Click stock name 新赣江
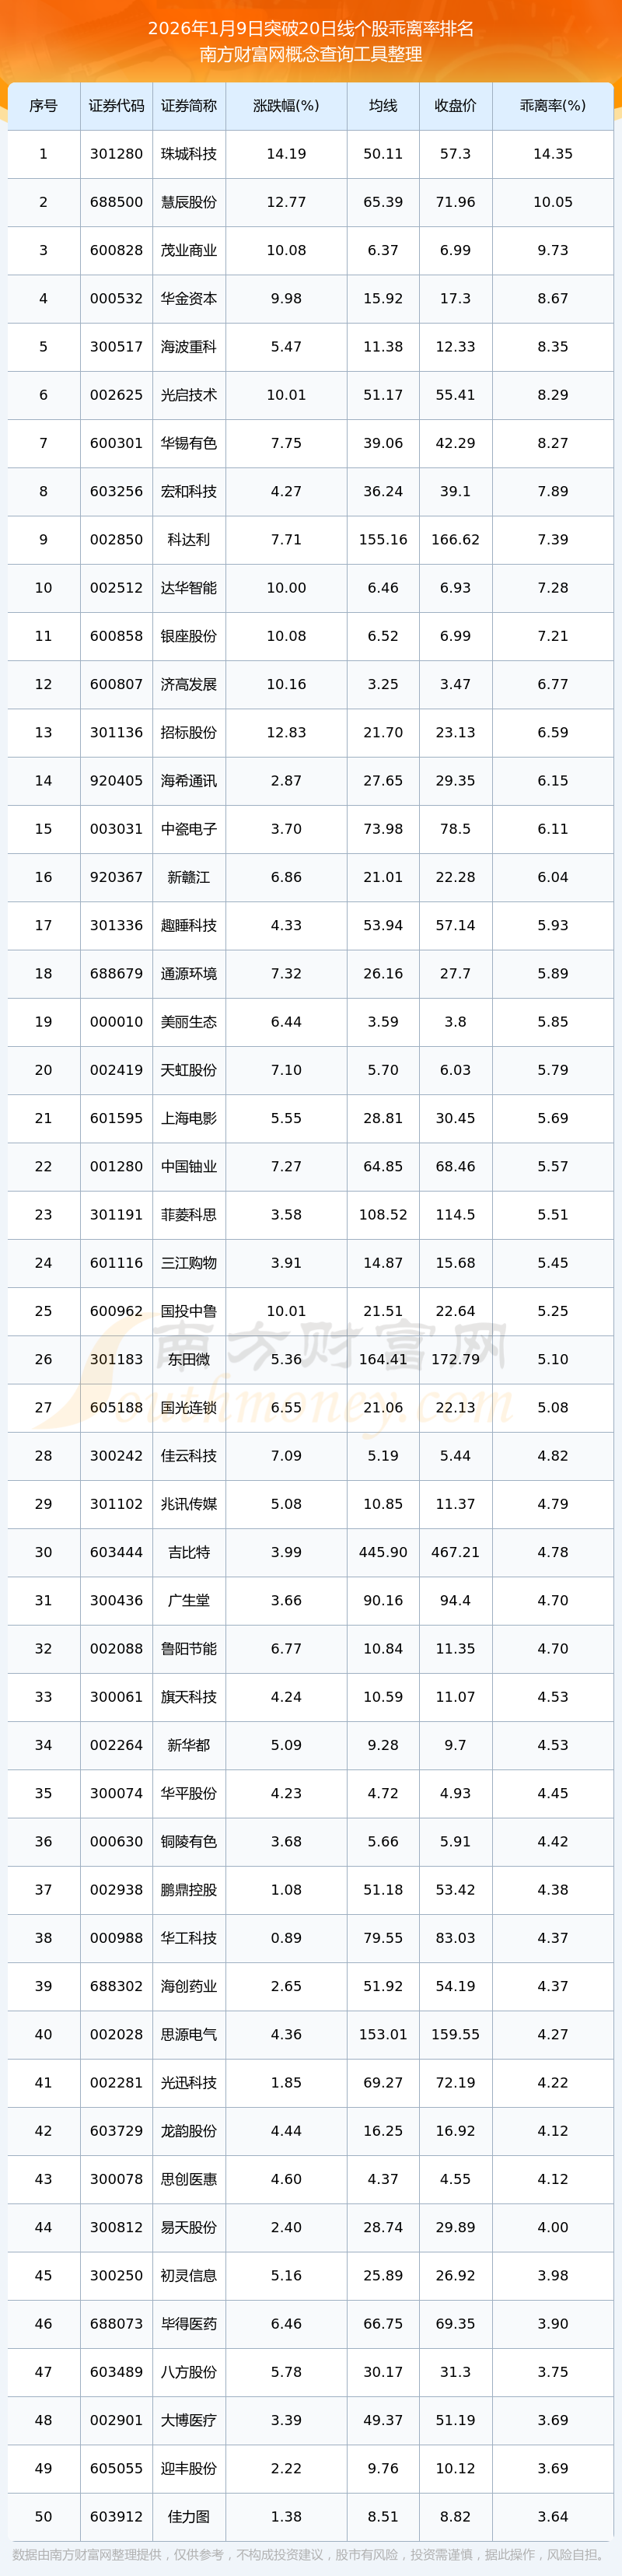 tap(189, 877)
